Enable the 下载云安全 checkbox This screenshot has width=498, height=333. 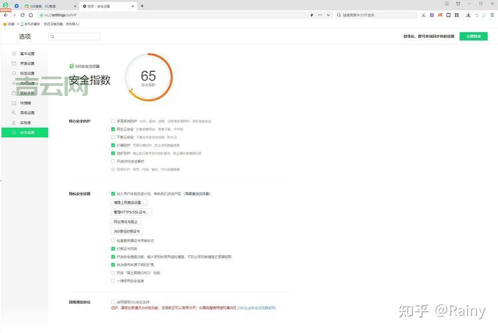(x=113, y=137)
